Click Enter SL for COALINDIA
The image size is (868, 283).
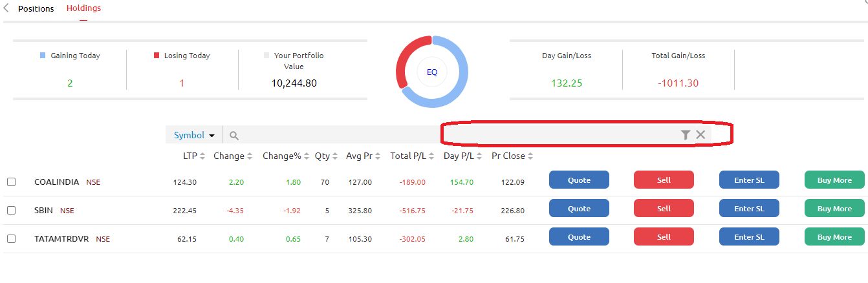point(749,180)
